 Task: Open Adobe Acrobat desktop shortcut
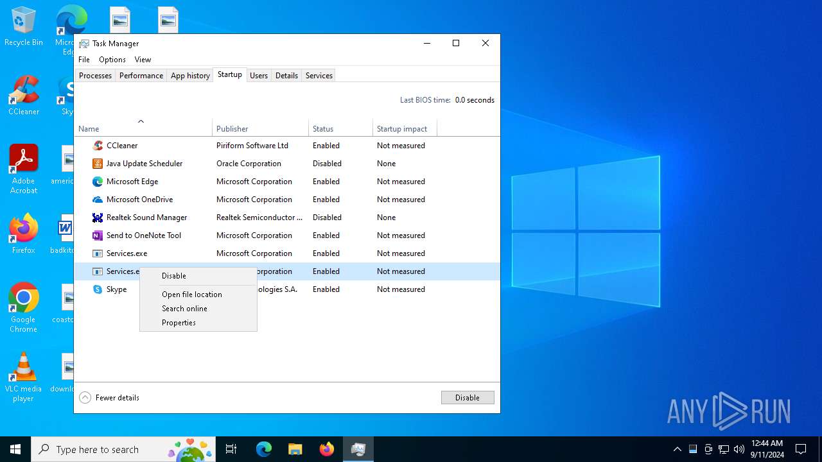tap(24, 169)
